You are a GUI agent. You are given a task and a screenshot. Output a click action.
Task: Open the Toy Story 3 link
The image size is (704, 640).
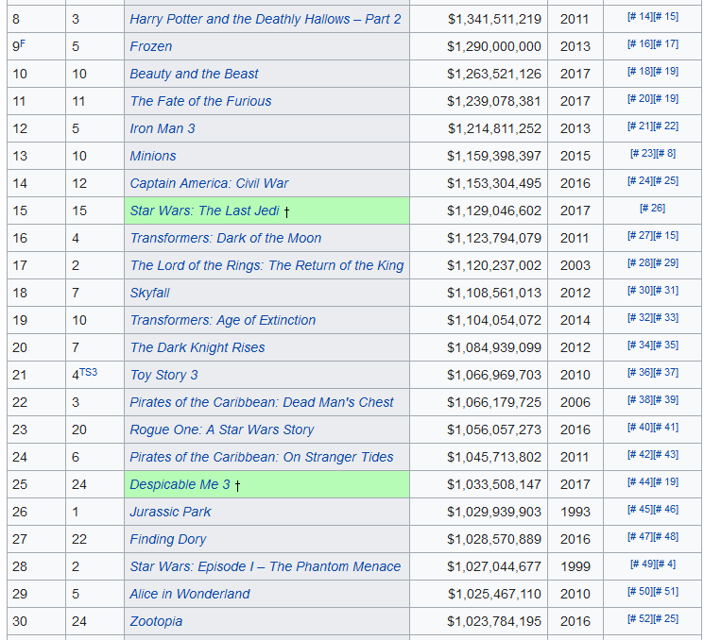coord(164,375)
